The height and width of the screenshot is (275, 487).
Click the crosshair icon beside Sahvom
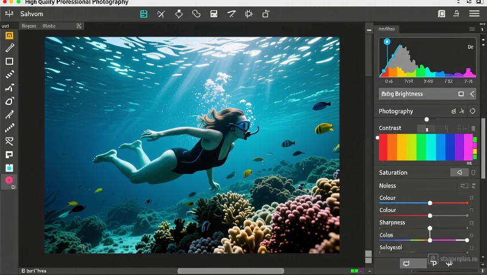[9, 13]
